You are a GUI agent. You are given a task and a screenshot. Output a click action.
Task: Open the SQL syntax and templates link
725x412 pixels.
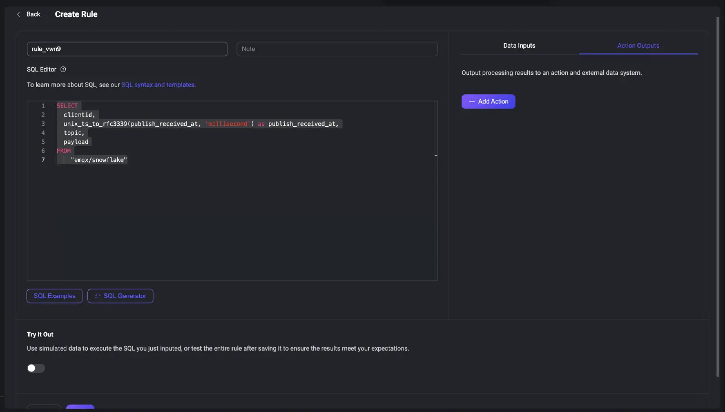coord(158,85)
